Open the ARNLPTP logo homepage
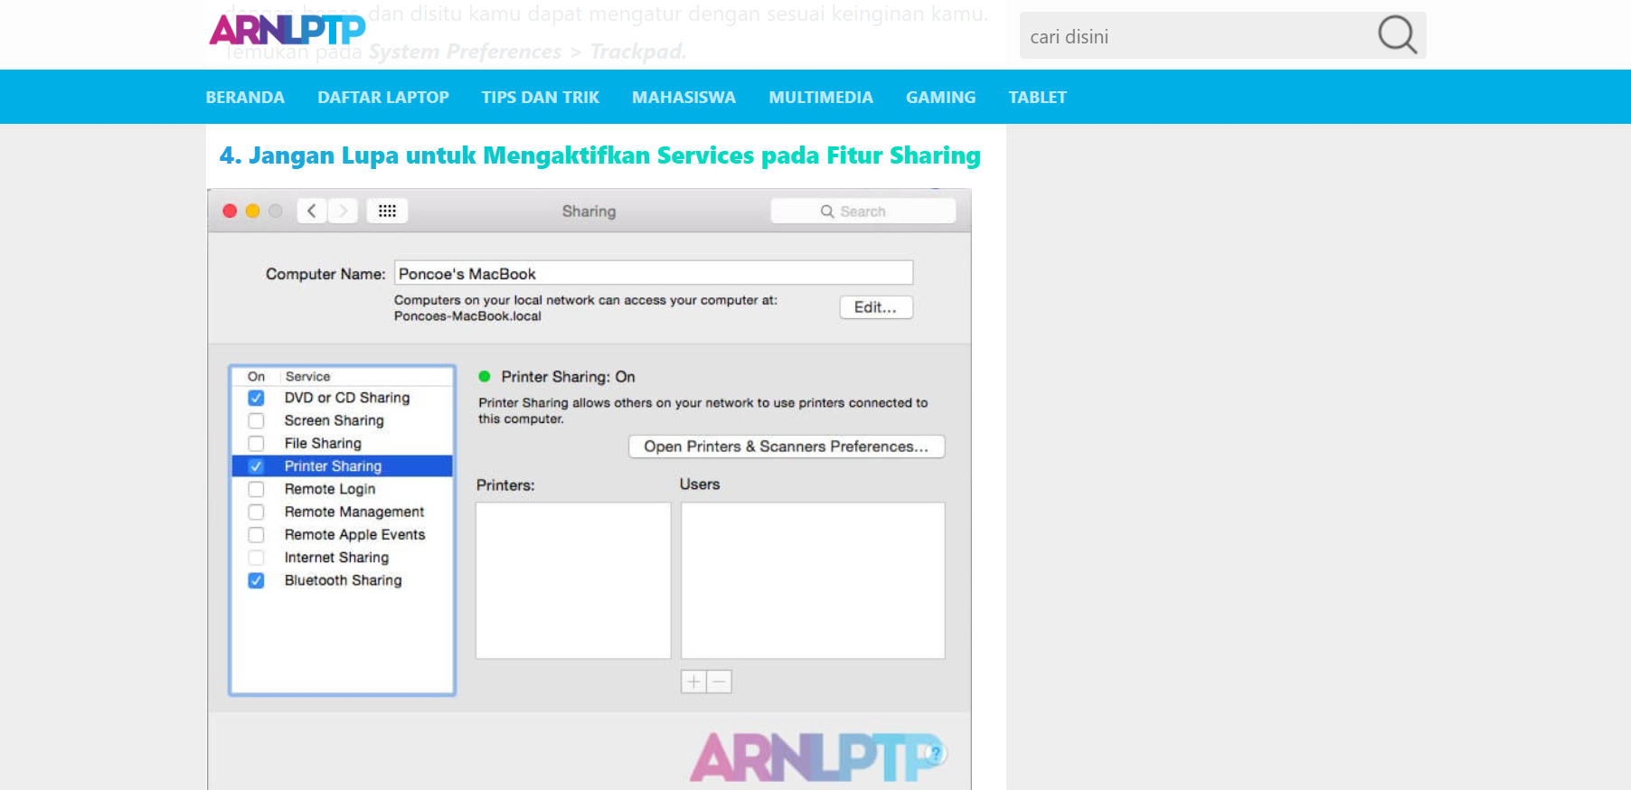Screen dimensions: 1631x790 (288, 30)
